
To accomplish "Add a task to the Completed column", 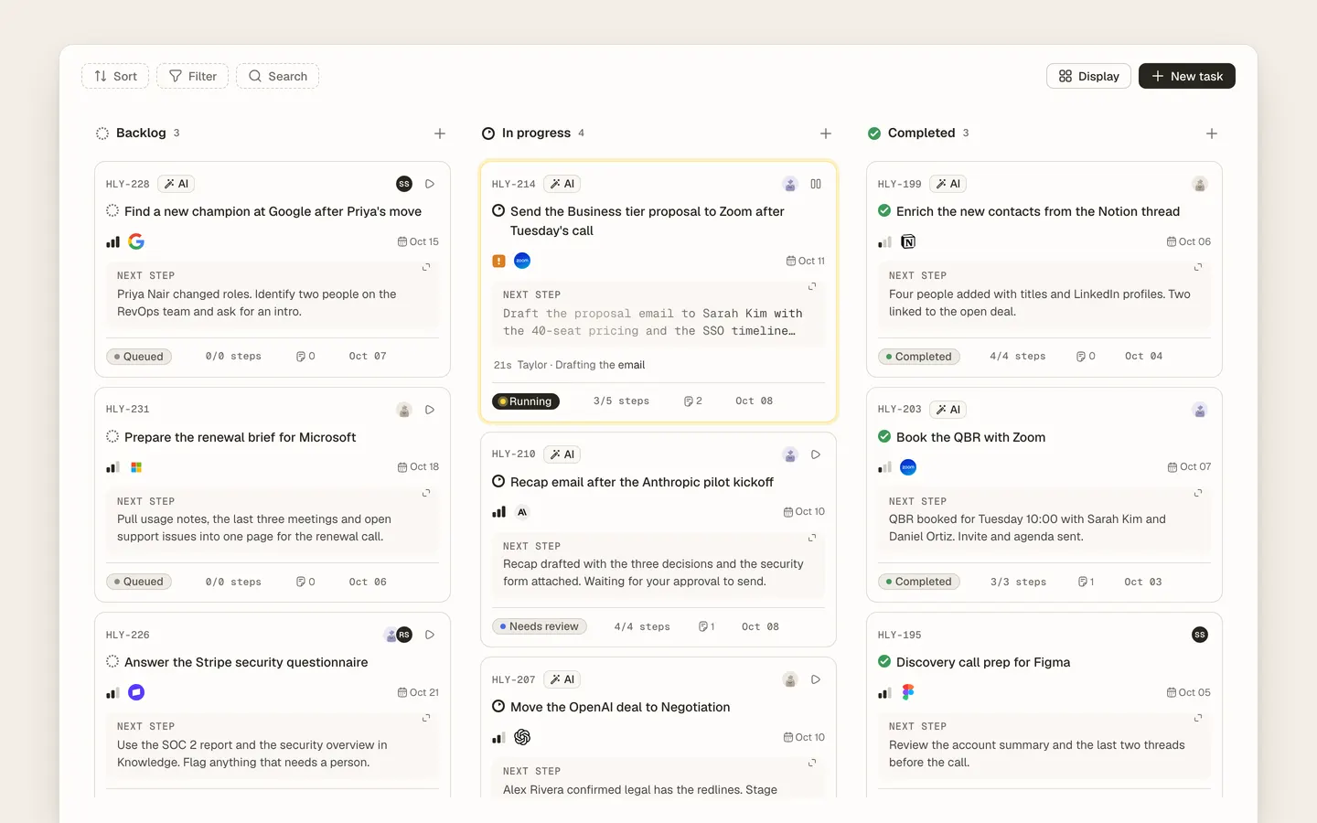I will [1212, 134].
